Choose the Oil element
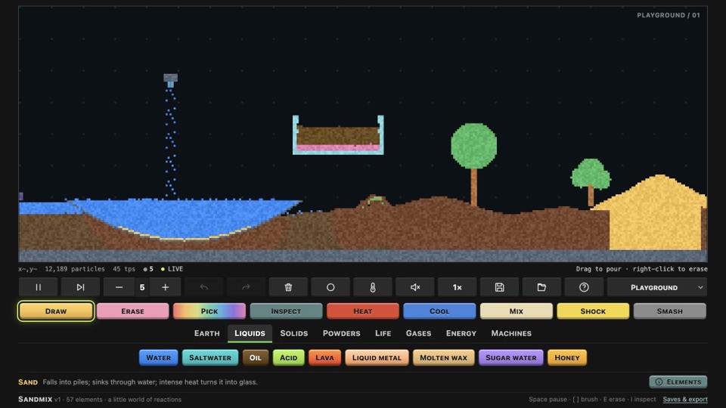726x408 pixels. coord(256,357)
